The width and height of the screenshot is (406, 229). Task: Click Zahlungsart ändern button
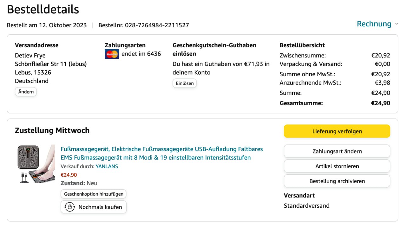pyautogui.click(x=337, y=151)
